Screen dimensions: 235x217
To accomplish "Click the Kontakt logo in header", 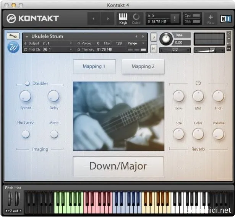I will [x=33, y=18].
